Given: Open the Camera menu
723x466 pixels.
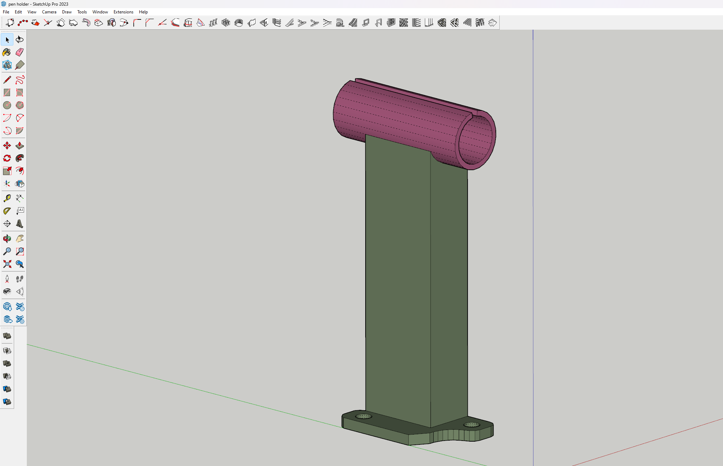Looking at the screenshot, I should 49,12.
